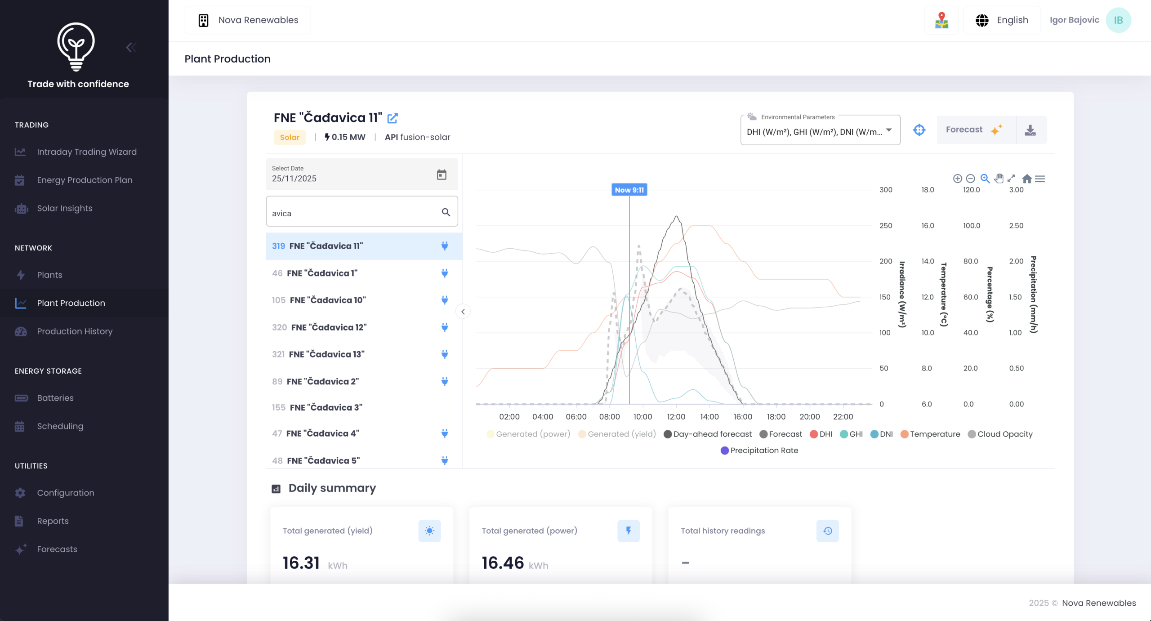Click the chart zoom-in plus icon

tap(957, 179)
